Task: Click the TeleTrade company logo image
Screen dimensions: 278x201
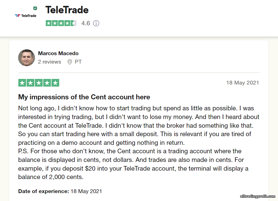Action: [26, 16]
